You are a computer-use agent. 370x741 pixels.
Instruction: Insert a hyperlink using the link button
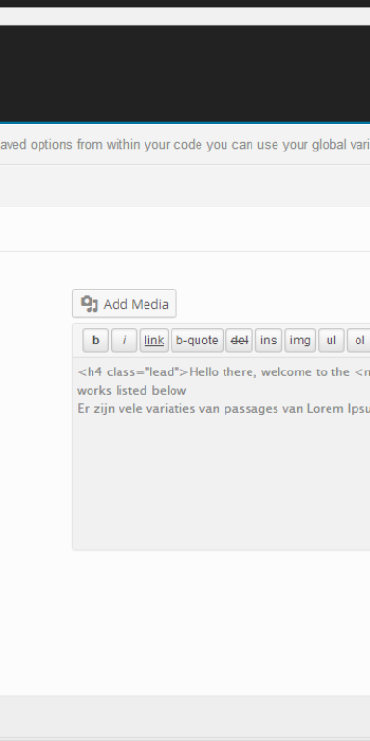click(x=154, y=341)
